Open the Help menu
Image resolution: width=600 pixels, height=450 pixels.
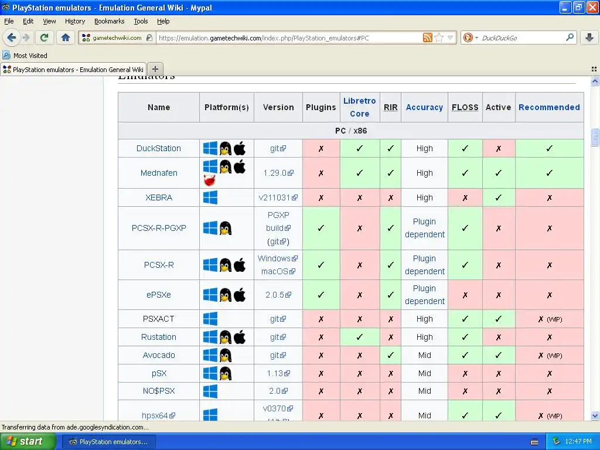(x=163, y=21)
